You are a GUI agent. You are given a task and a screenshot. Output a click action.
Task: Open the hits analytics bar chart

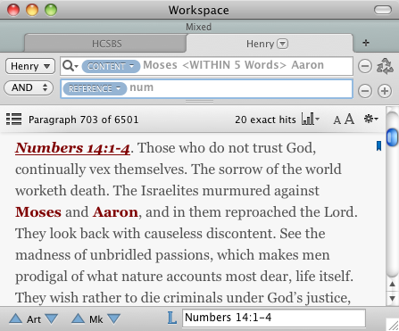310,119
